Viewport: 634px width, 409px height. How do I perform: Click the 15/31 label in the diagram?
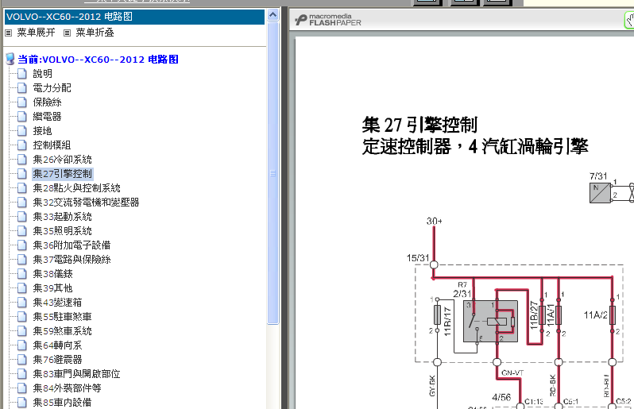pyautogui.click(x=418, y=258)
